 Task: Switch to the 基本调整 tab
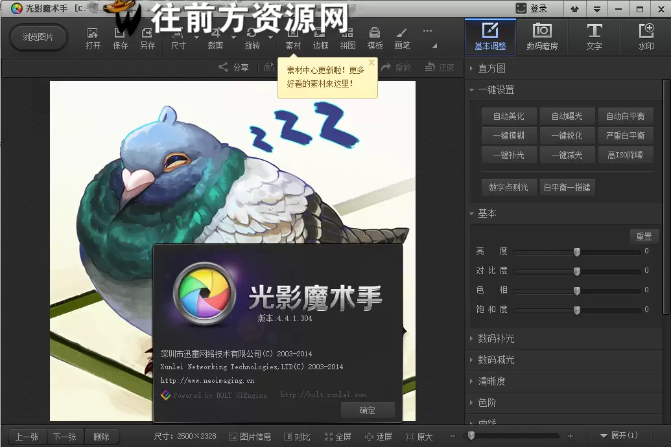pos(490,37)
